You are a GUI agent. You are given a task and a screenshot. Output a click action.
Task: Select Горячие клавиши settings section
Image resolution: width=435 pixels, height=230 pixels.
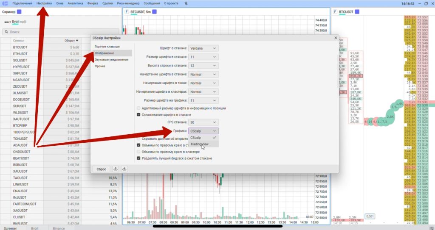pos(112,47)
